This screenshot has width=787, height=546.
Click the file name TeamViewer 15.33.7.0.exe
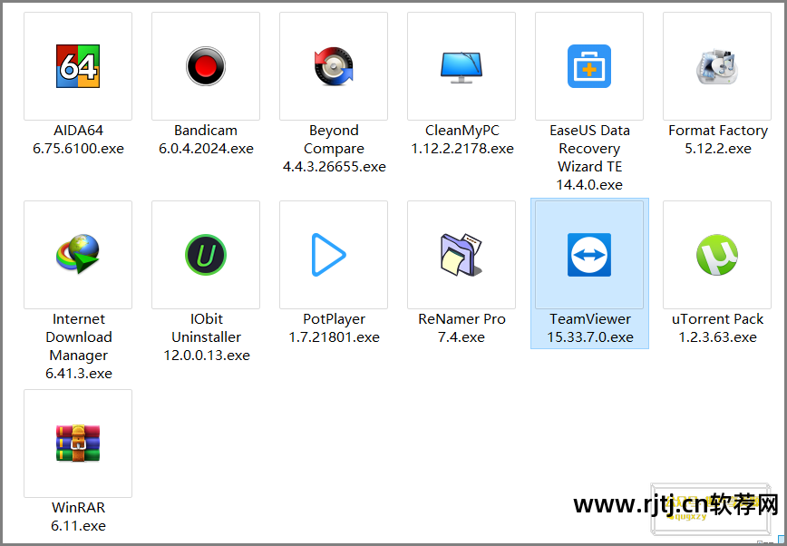coord(590,328)
